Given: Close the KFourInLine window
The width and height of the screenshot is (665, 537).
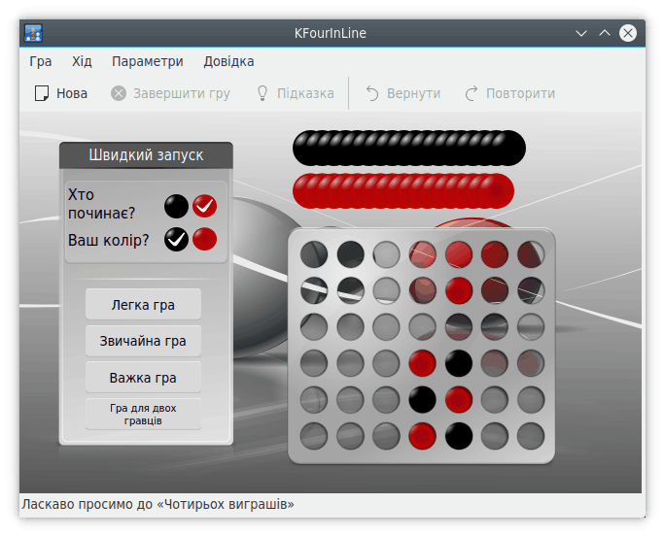Looking at the screenshot, I should tap(628, 33).
